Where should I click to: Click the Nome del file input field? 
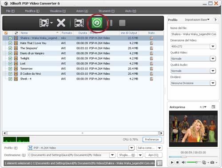(193, 34)
